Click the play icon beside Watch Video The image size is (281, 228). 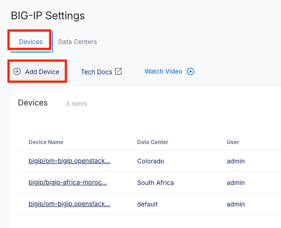(x=191, y=72)
